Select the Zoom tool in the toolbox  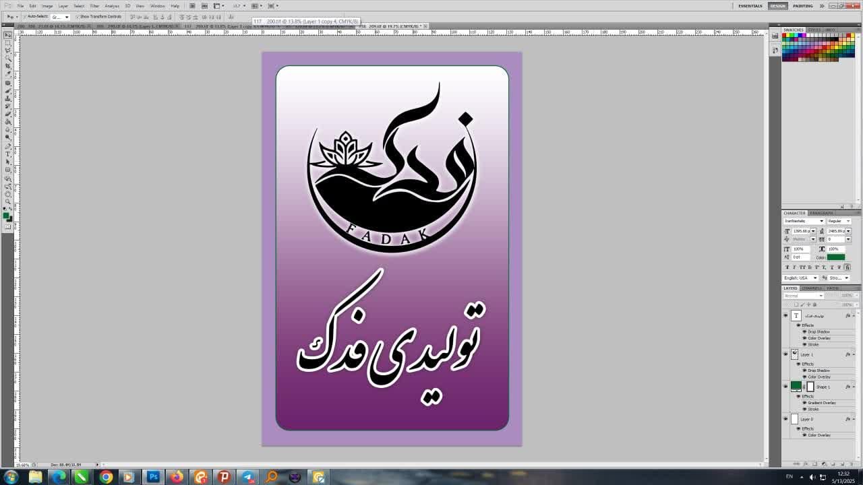8,201
